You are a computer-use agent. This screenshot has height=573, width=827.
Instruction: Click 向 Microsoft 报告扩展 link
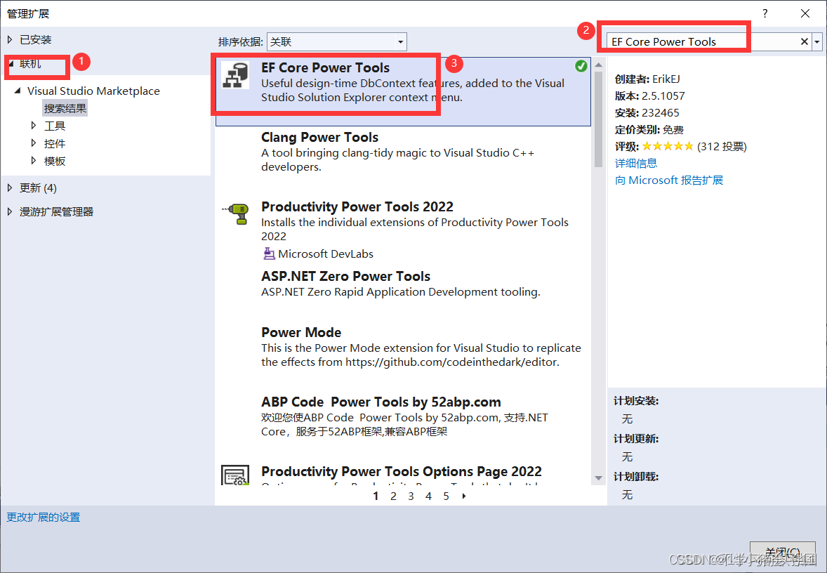tap(669, 180)
